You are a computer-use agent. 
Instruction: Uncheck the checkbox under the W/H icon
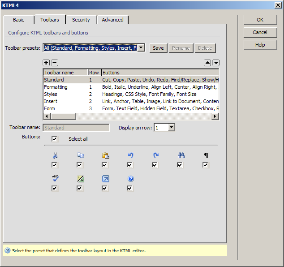pyautogui.click(x=79, y=188)
